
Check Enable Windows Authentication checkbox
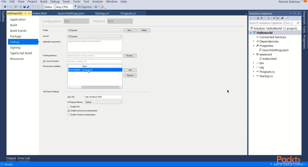pos(69,115)
